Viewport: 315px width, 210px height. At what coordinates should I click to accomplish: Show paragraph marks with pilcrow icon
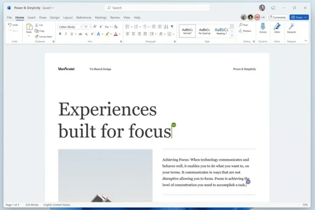pos(172,26)
